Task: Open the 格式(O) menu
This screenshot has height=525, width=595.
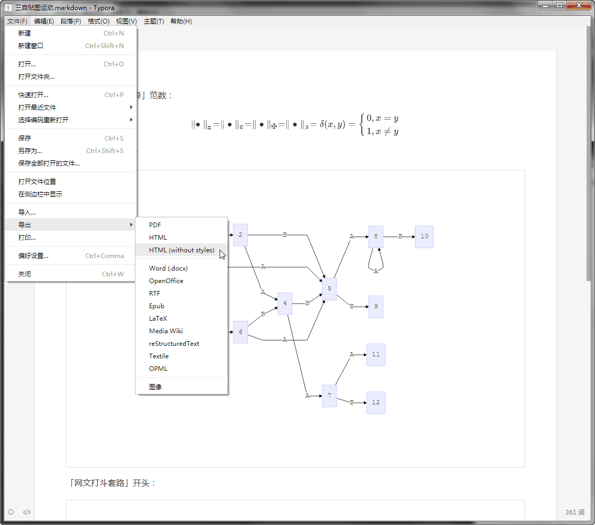Action: point(99,21)
